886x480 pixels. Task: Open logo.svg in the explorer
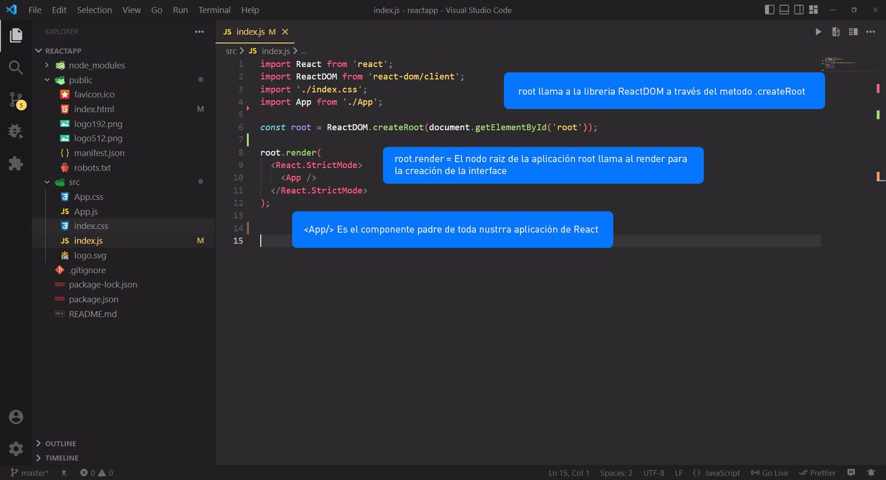tap(123, 255)
